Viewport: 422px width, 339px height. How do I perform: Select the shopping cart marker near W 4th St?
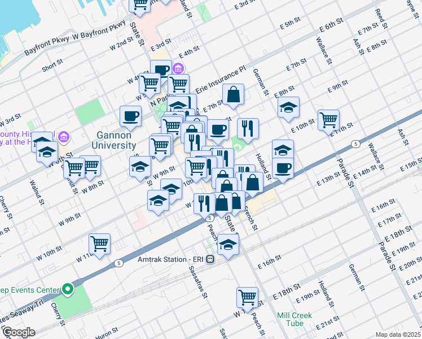pos(150,84)
